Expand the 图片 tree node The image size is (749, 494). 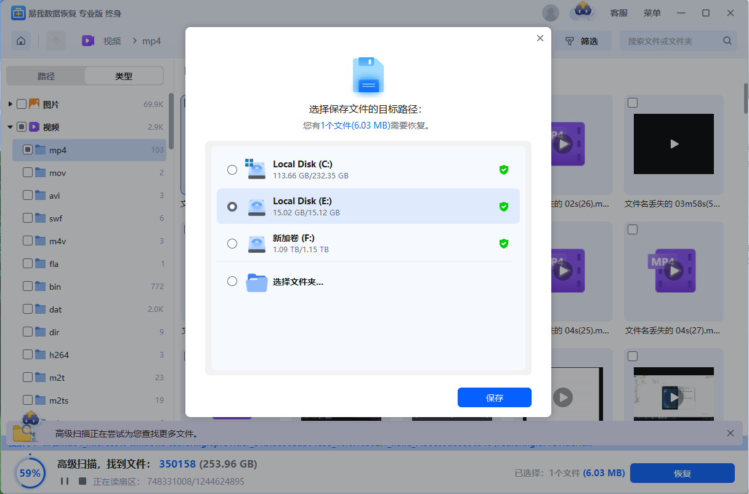(10, 105)
